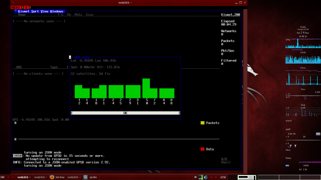This screenshot has width=321, height=180.
Task: Click the yellow Packets legend swatch
Action: tap(203, 123)
